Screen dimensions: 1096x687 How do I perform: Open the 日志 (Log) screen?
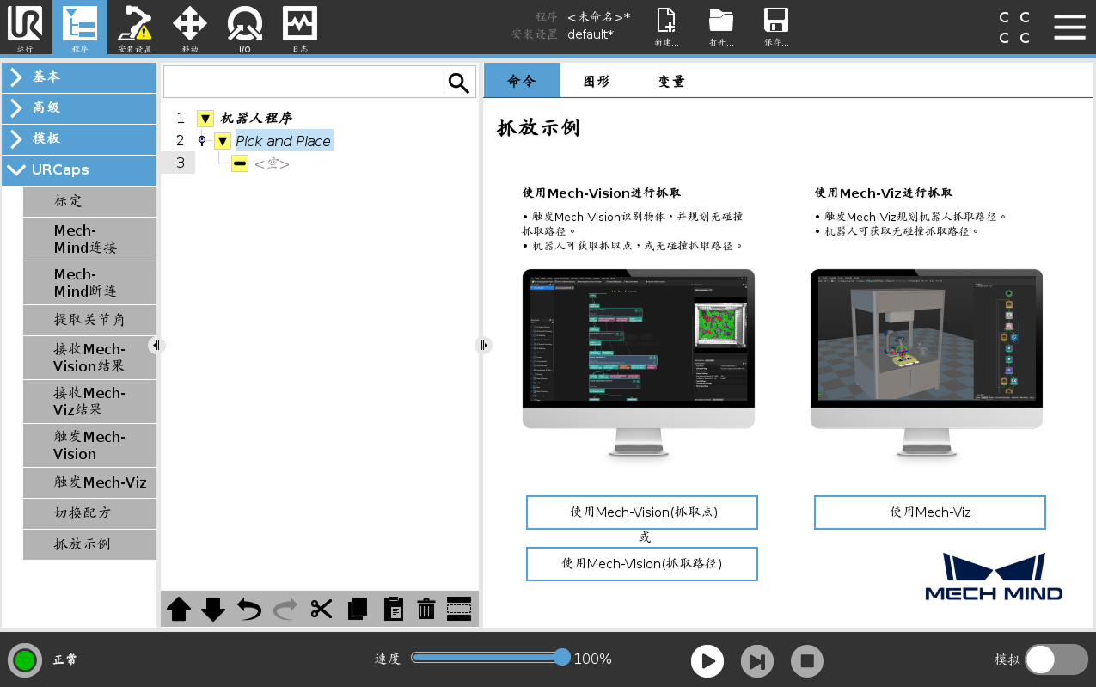299,28
